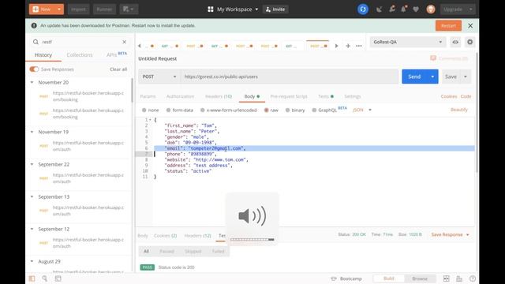Open Save Response dropdown
Viewport: 505px width, 284px height.
tap(450, 235)
